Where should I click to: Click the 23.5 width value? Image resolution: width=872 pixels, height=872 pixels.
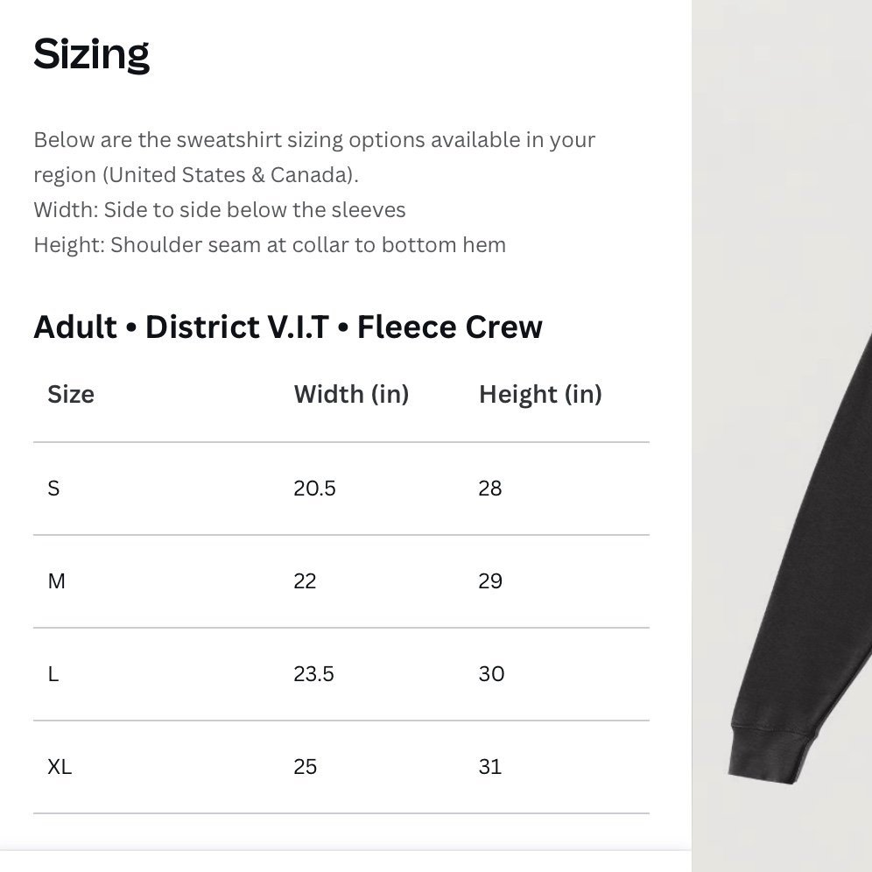[x=313, y=674]
